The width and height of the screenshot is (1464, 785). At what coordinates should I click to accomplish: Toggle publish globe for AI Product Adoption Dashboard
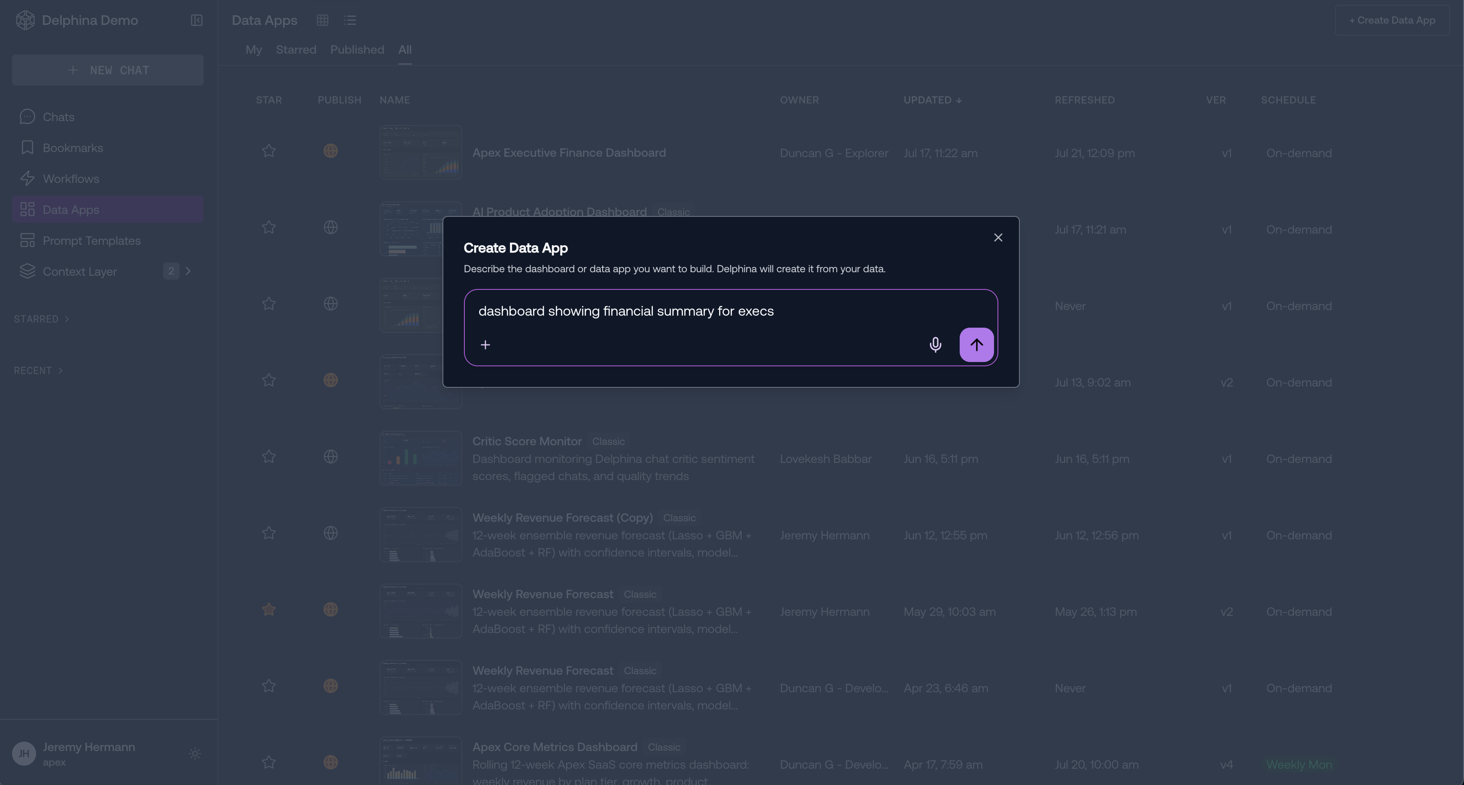pyautogui.click(x=331, y=228)
